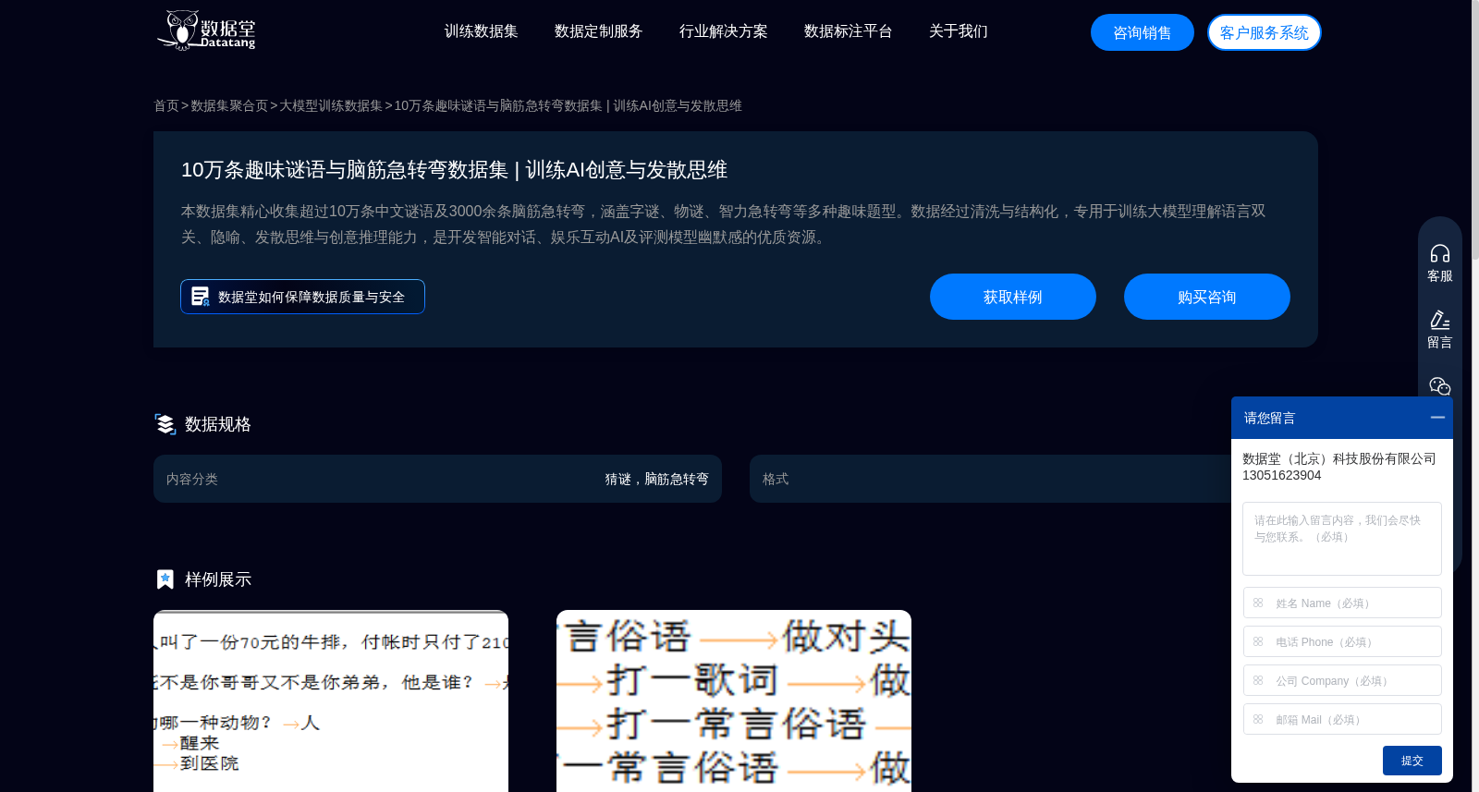Click the WeChat icon in side panel
1479x792 pixels.
(1440, 385)
